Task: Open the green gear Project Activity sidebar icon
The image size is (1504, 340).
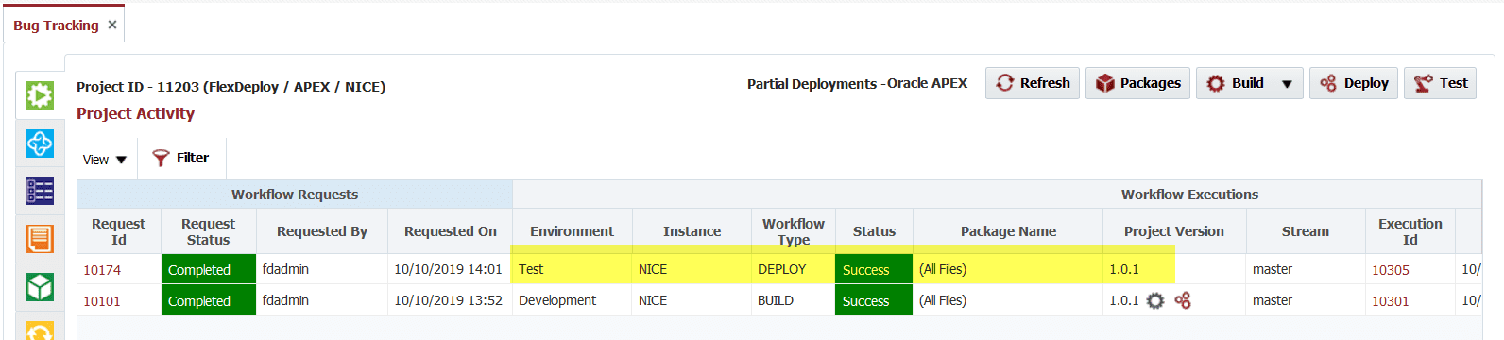Action: [x=40, y=95]
